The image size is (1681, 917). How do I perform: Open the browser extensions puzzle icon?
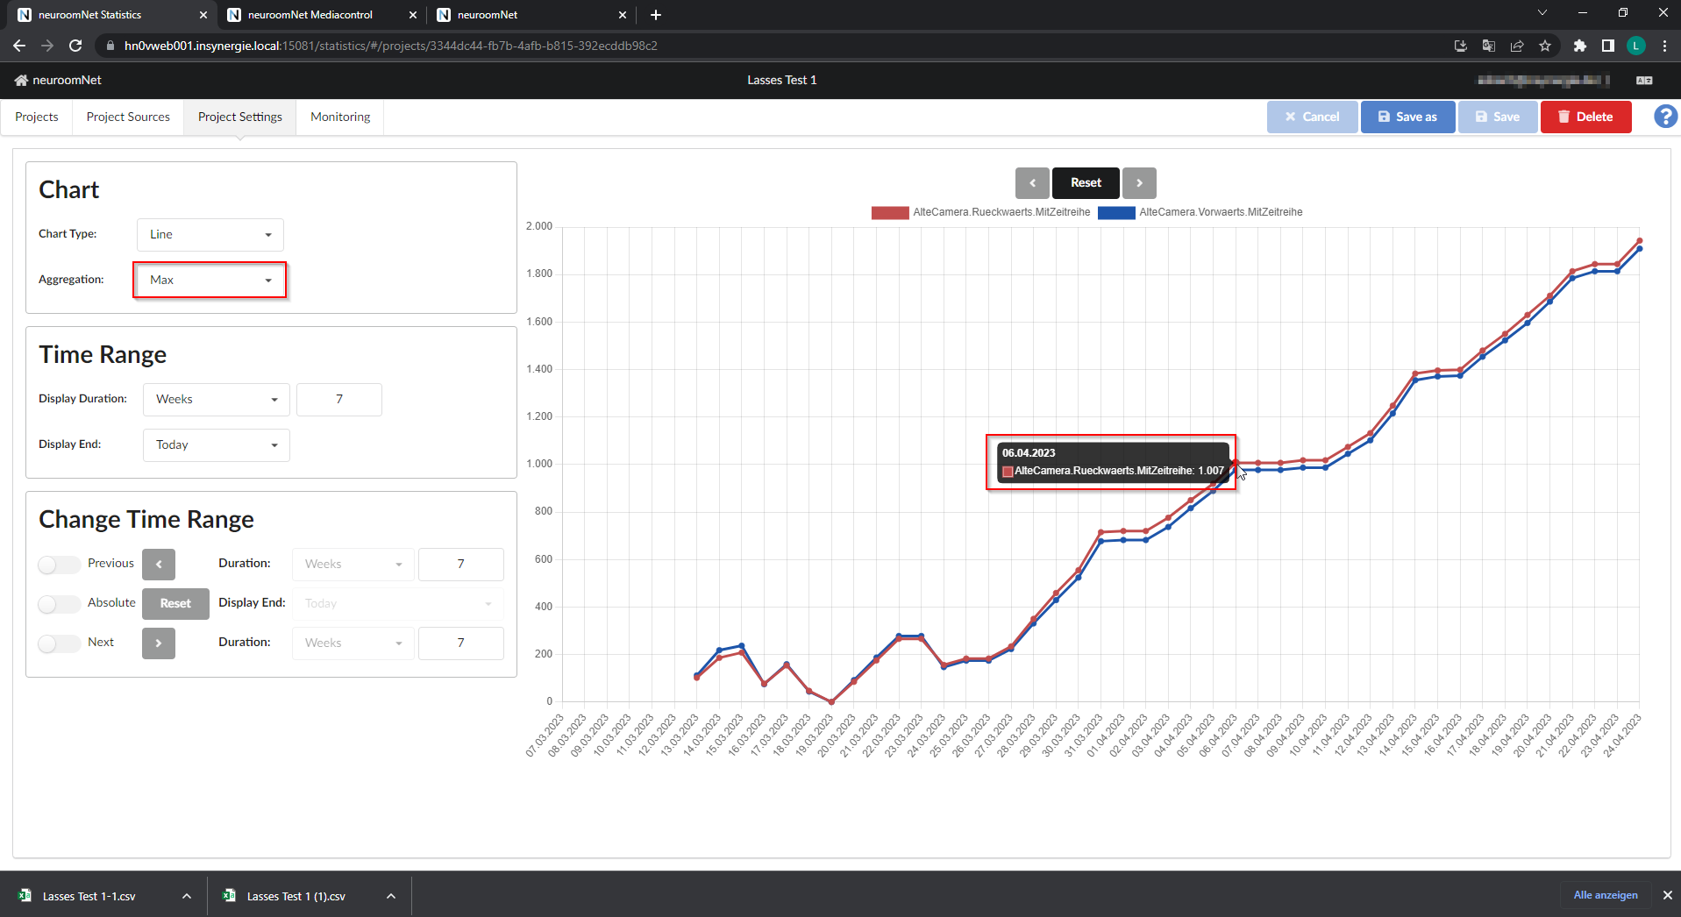coord(1580,46)
